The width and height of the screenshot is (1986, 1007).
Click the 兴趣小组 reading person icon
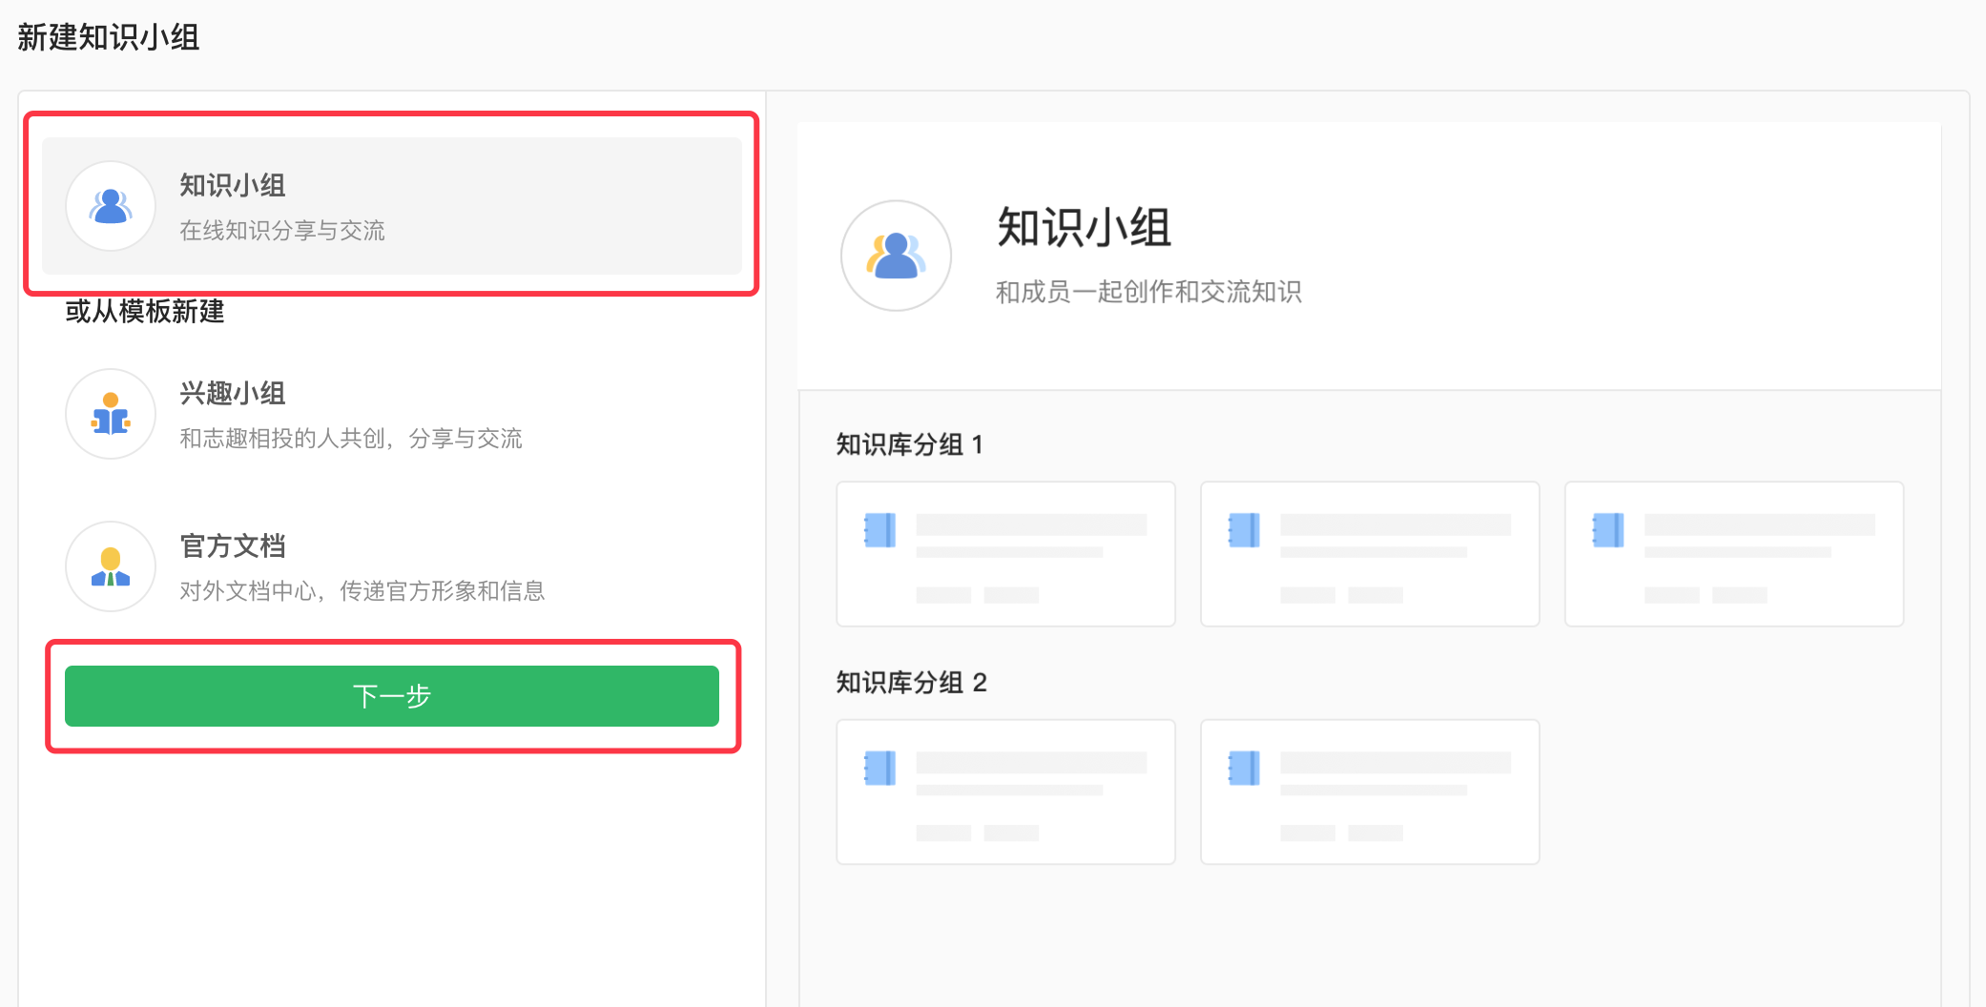[x=111, y=414]
